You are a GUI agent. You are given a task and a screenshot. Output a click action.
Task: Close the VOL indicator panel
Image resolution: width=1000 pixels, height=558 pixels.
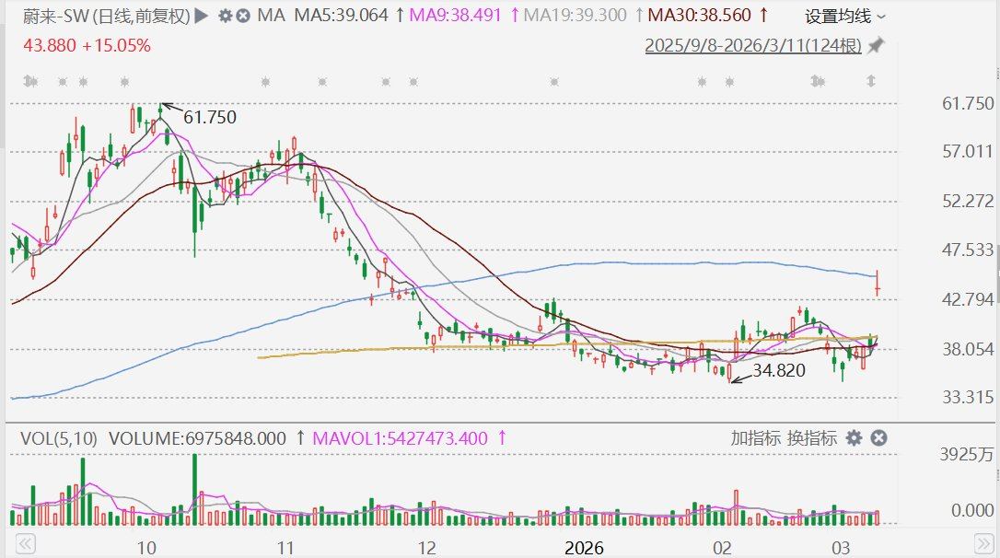pyautogui.click(x=878, y=438)
